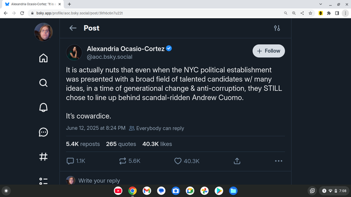Image resolution: width=351 pixels, height=197 pixels.
Task: Open Search from the sidebar
Action: 43,83
